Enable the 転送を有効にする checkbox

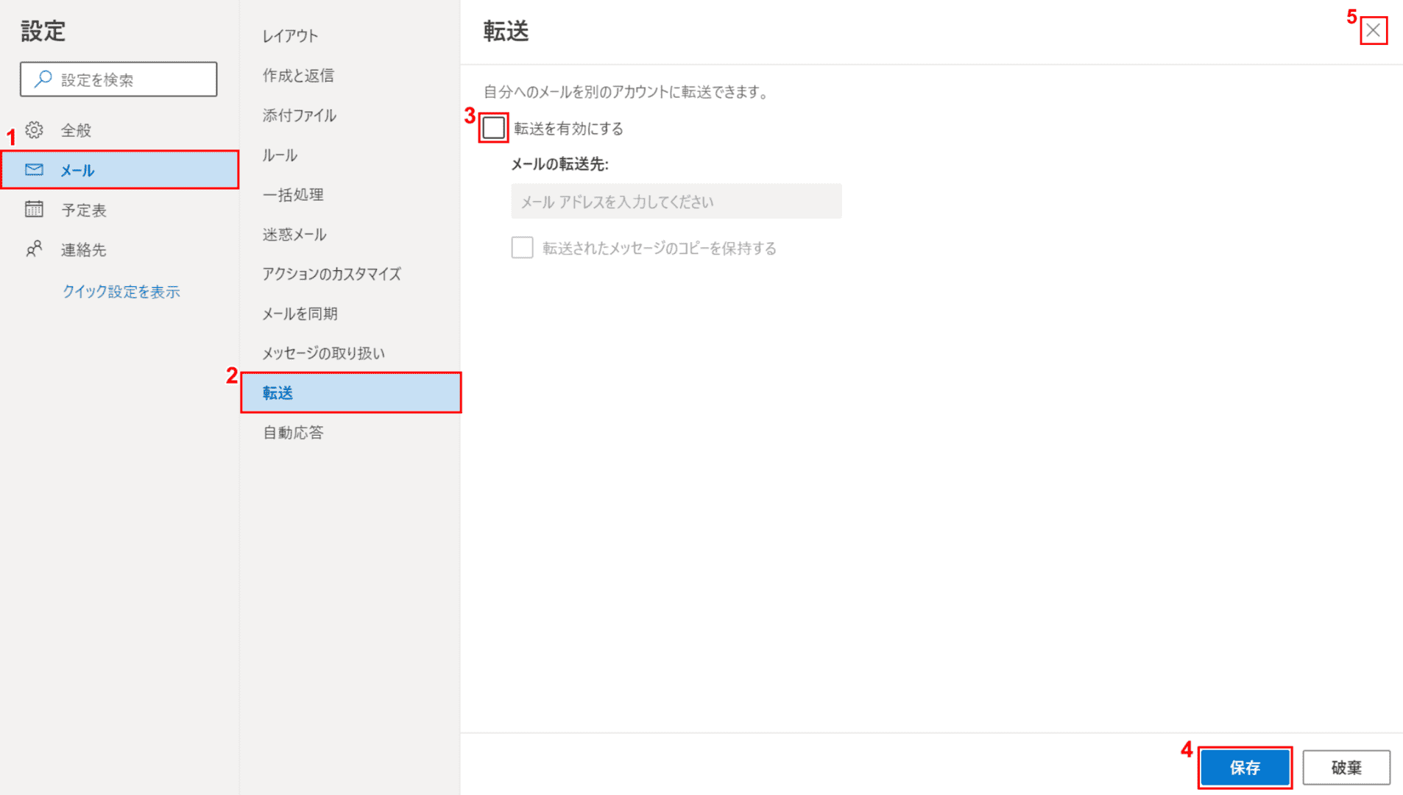pyautogui.click(x=493, y=128)
